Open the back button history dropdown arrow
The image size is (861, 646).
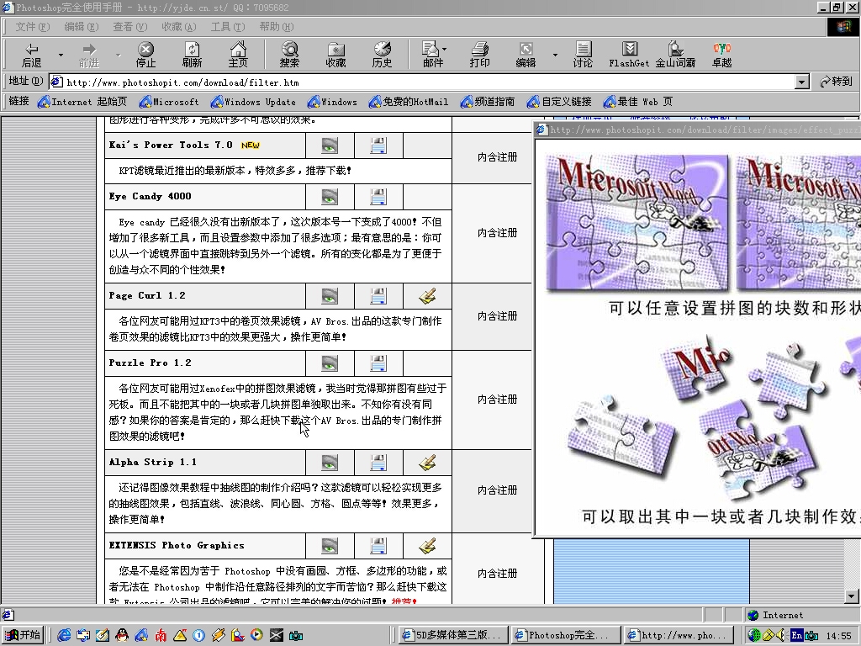click(x=61, y=55)
